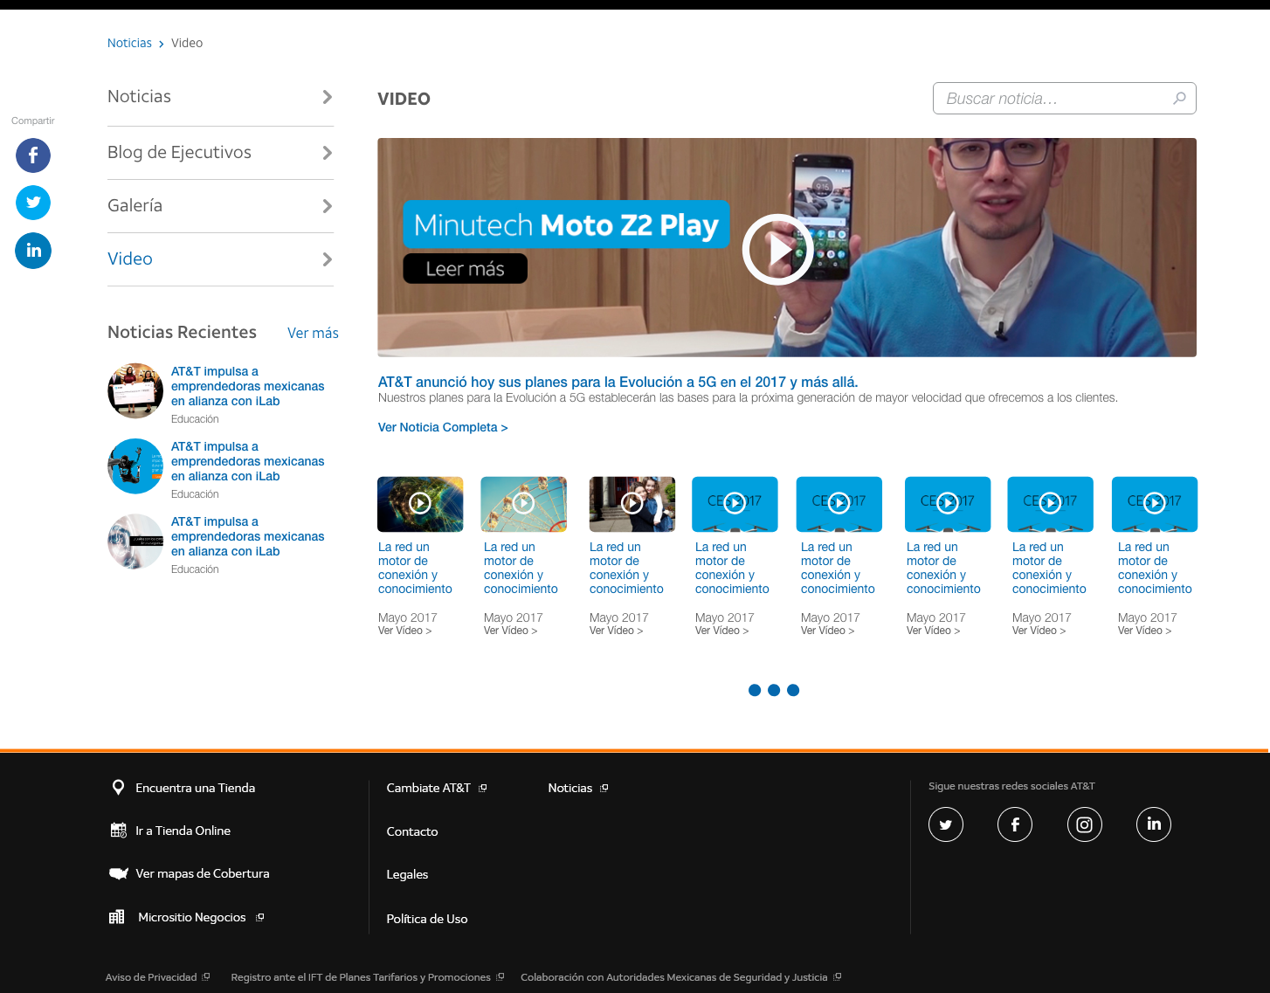Open Noticias in sidebar menu

click(x=140, y=96)
